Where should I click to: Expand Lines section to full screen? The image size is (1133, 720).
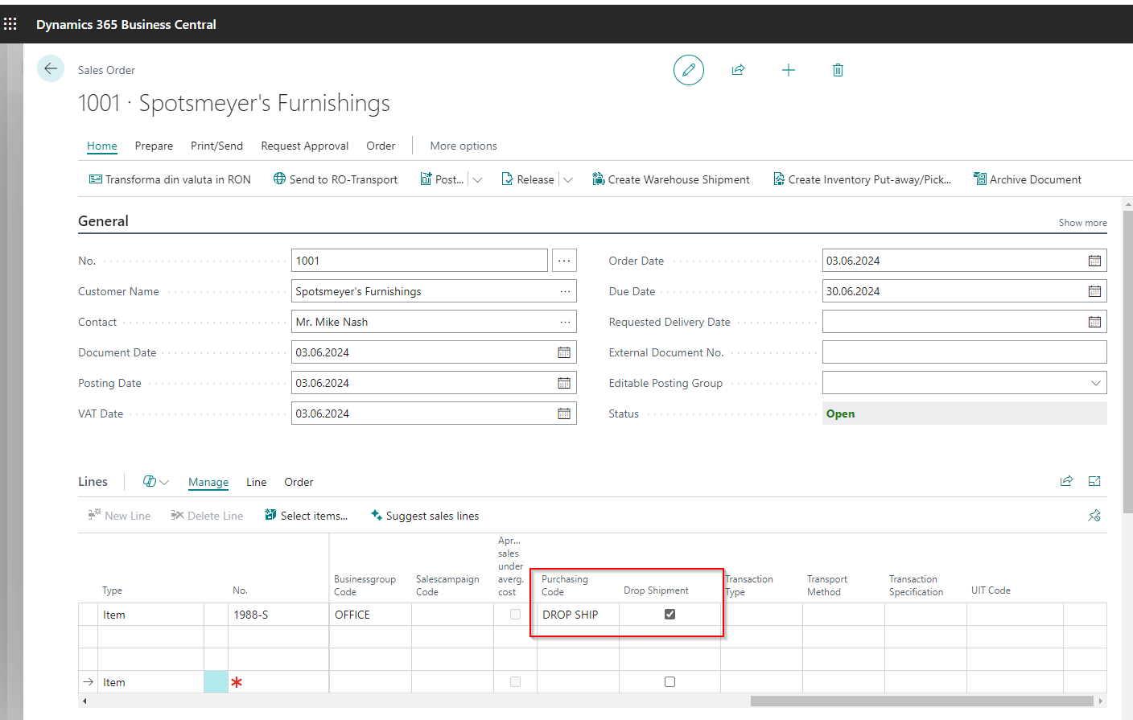(x=1094, y=481)
